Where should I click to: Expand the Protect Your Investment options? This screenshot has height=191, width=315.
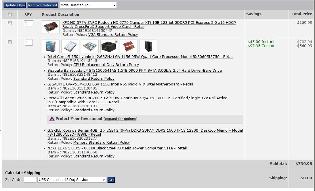click(121, 119)
